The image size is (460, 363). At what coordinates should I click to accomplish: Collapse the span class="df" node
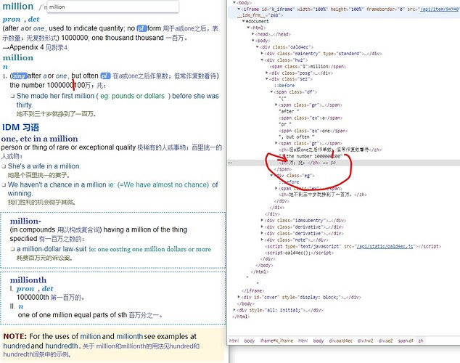click(x=271, y=92)
